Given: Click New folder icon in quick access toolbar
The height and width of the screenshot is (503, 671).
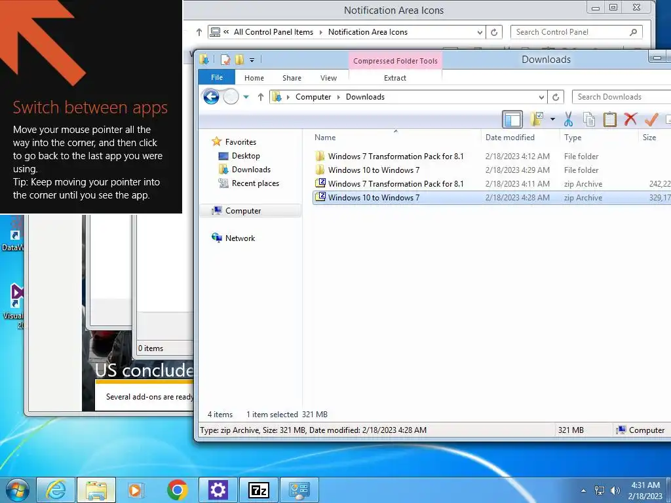Looking at the screenshot, I should click(x=239, y=60).
